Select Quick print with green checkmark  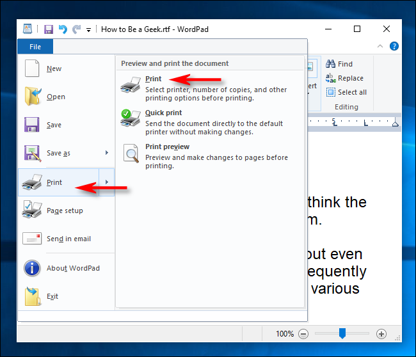pos(163,113)
